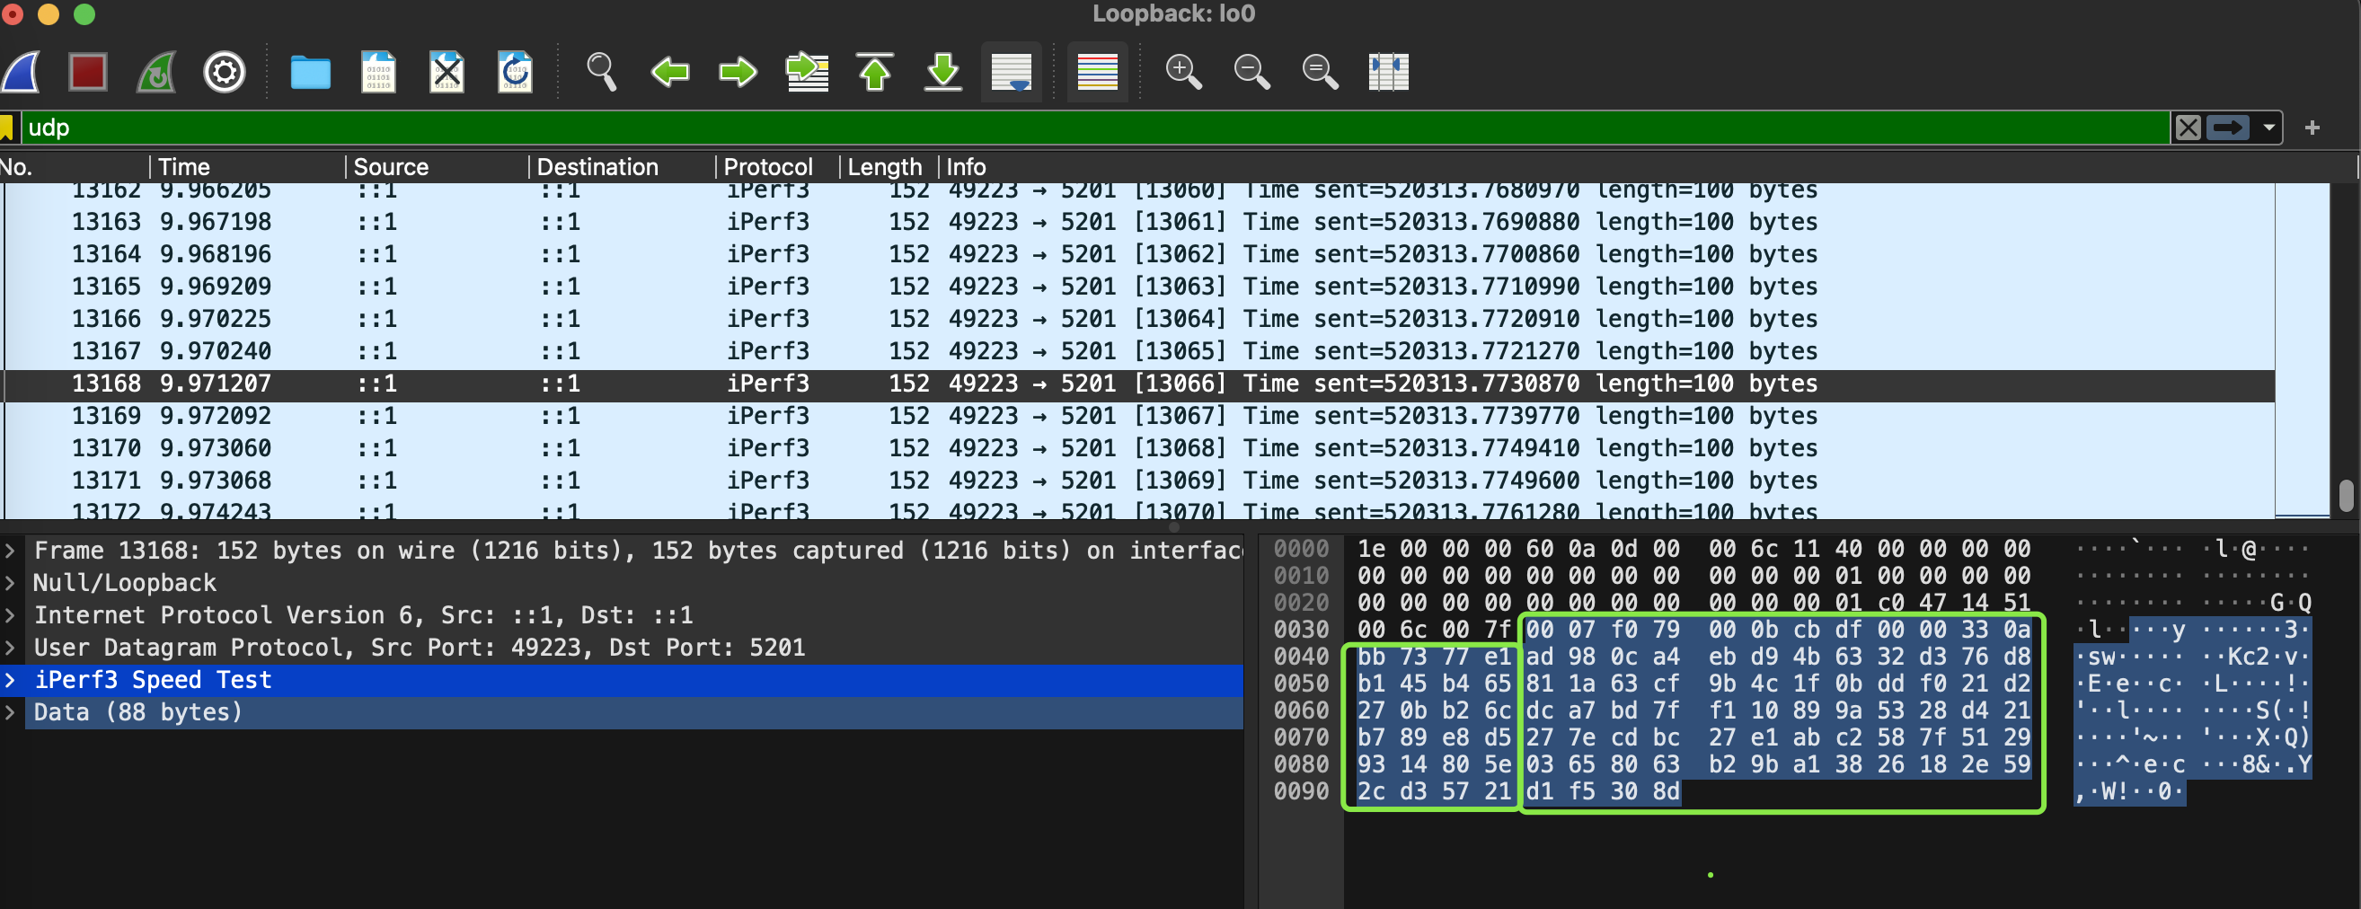Sort by the Destination column

click(622, 167)
